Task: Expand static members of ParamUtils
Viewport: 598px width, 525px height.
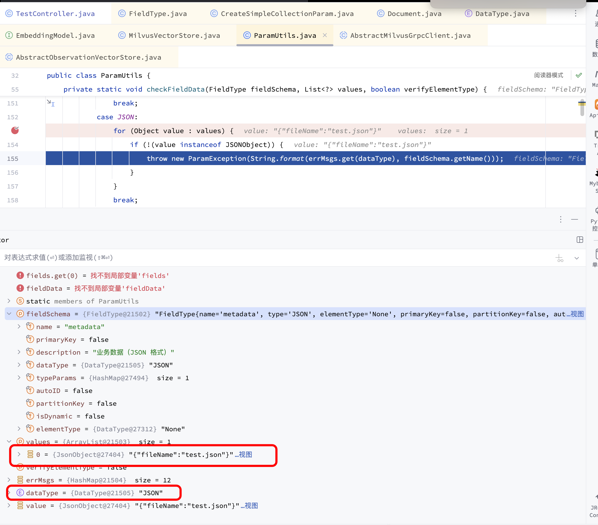Action: tap(9, 301)
